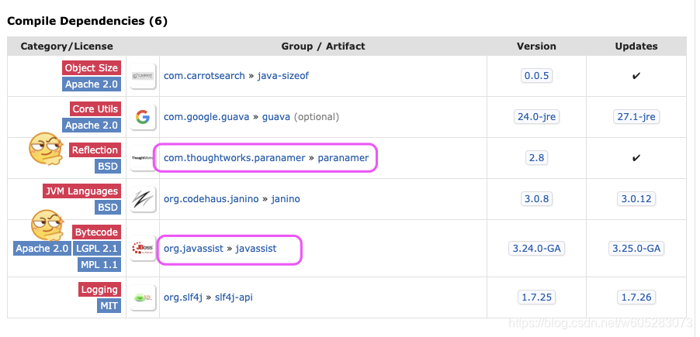Open the java-sizeof artifact link
This screenshot has height=337, width=700.
pyautogui.click(x=283, y=76)
